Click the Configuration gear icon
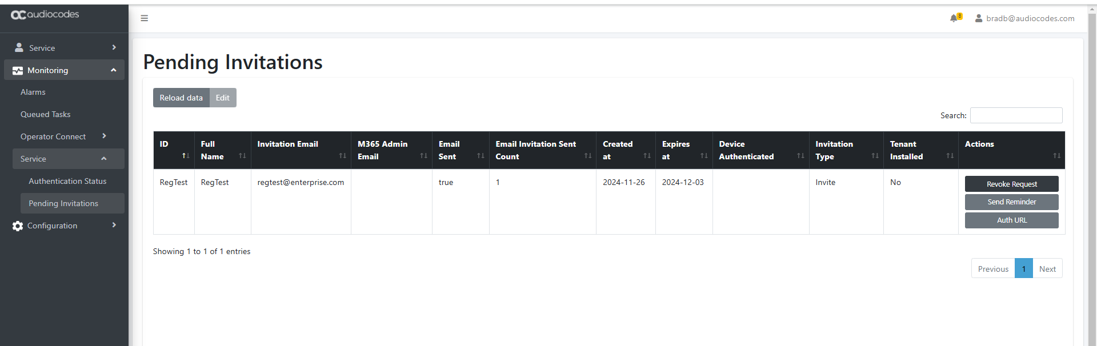Viewport: 1097px width, 346px height. point(18,226)
